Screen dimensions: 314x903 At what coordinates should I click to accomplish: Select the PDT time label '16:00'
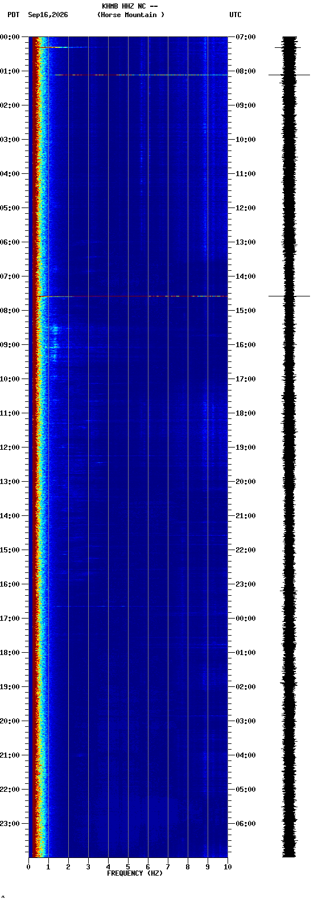(x=10, y=584)
